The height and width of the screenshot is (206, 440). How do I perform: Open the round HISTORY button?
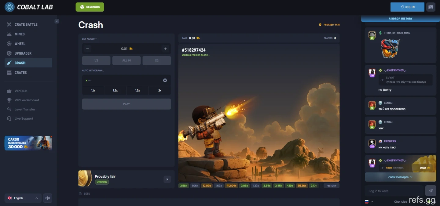pos(332,186)
